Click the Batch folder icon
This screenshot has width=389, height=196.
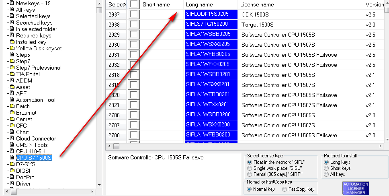tap(12, 106)
